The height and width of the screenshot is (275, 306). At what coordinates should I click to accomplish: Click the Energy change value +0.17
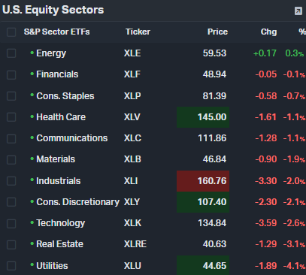pyautogui.click(x=265, y=53)
